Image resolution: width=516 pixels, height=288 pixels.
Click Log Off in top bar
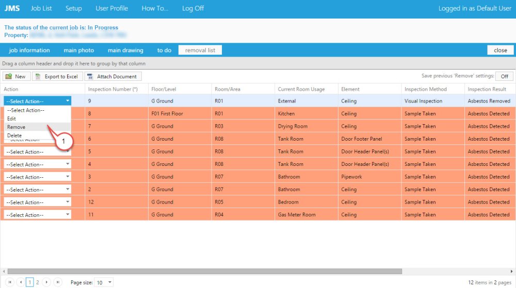[193, 8]
